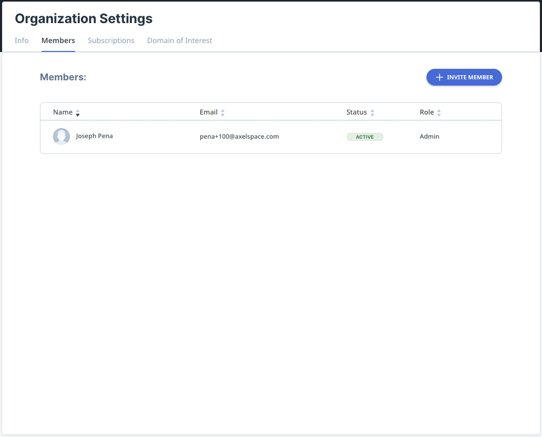Open the Info tab
This screenshot has width=542, height=437.
[22, 40]
